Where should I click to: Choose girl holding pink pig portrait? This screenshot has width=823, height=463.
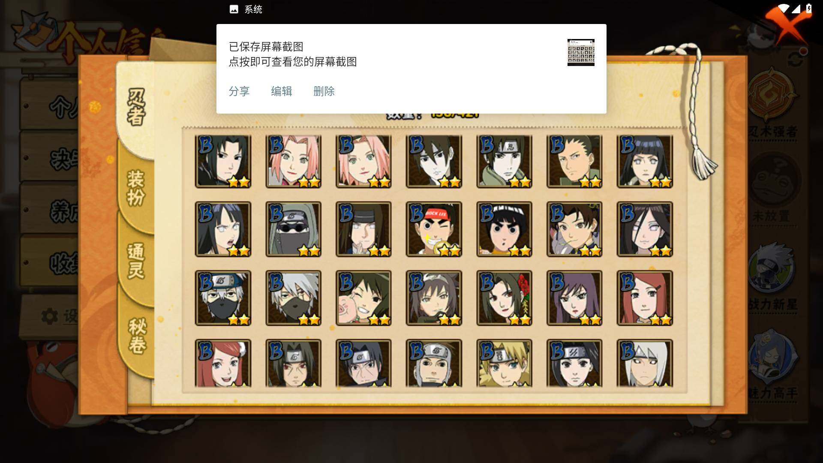click(363, 298)
